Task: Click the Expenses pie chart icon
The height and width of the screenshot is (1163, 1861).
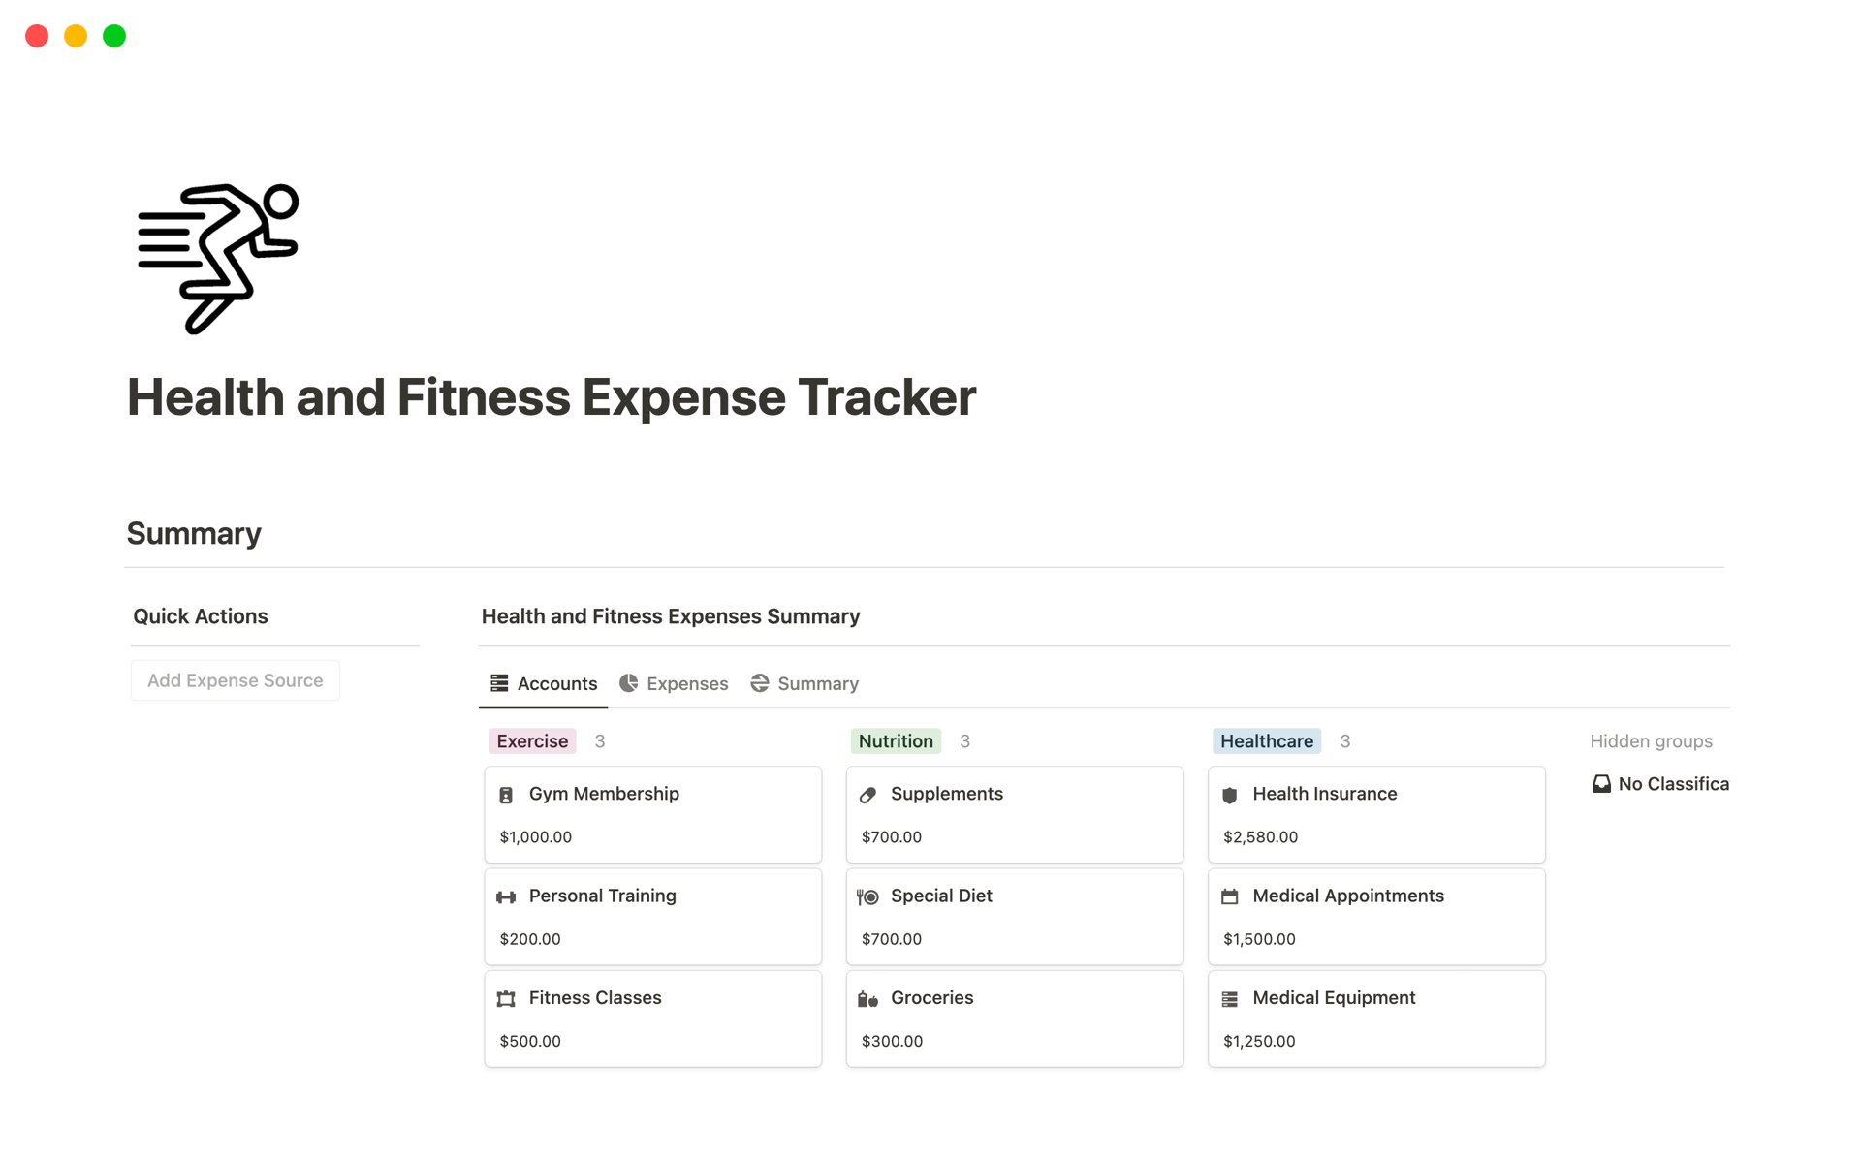Action: 630,682
